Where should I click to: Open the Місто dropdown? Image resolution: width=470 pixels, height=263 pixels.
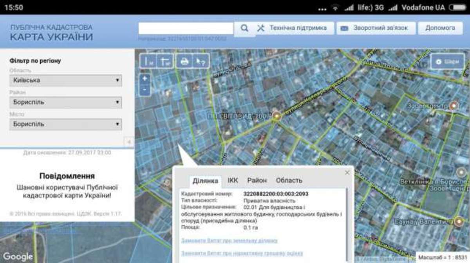point(65,124)
